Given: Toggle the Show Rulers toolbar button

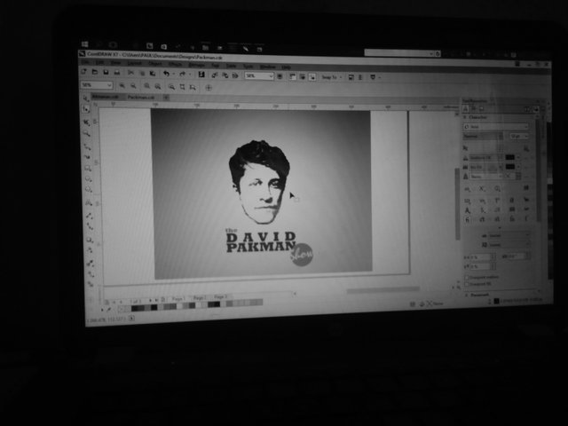Looking at the screenshot, I should coord(292,76).
